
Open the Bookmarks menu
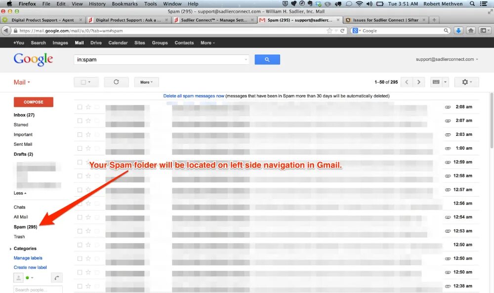(x=125, y=4)
